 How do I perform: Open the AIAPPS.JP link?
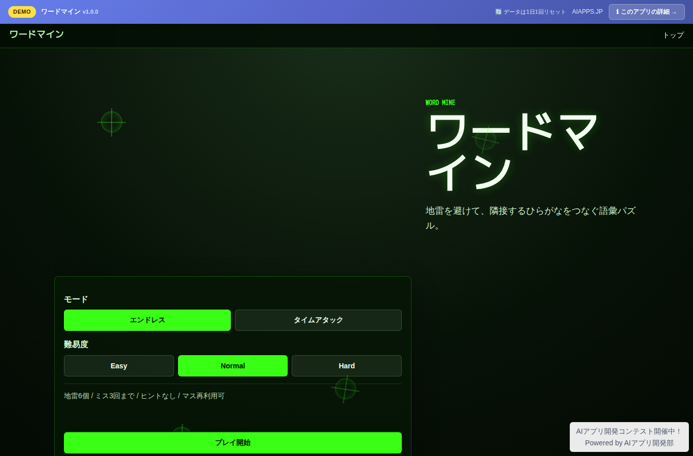click(x=587, y=12)
